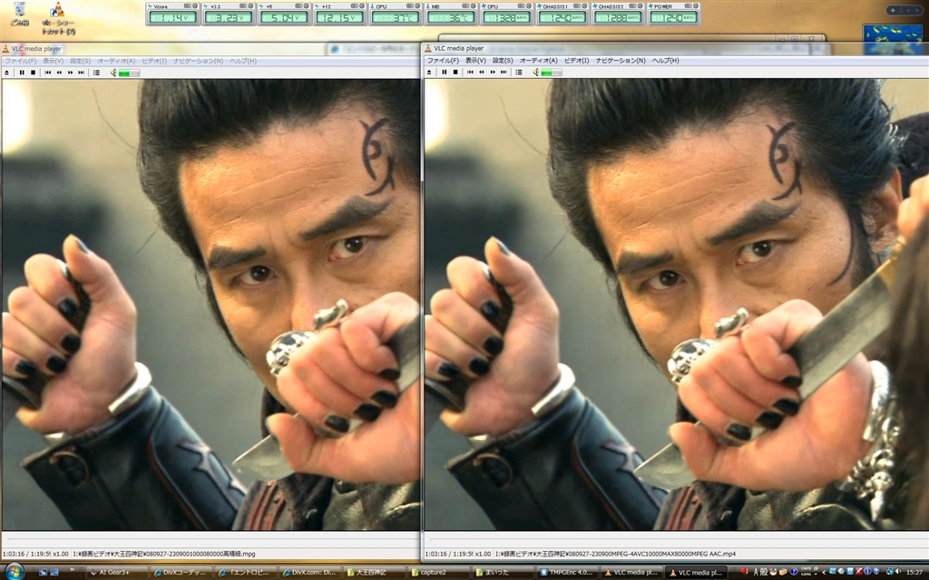Screen dimensions: 929x580
Task: Switch to まいった taskbar button
Action: [x=503, y=573]
